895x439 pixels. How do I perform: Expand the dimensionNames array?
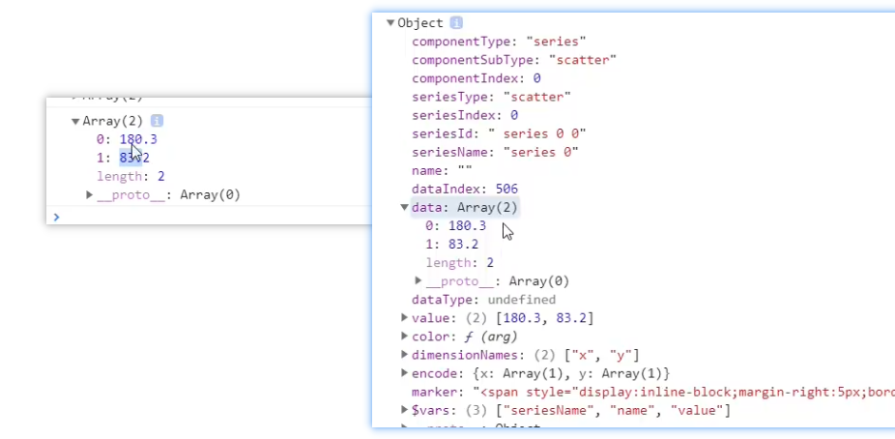405,355
